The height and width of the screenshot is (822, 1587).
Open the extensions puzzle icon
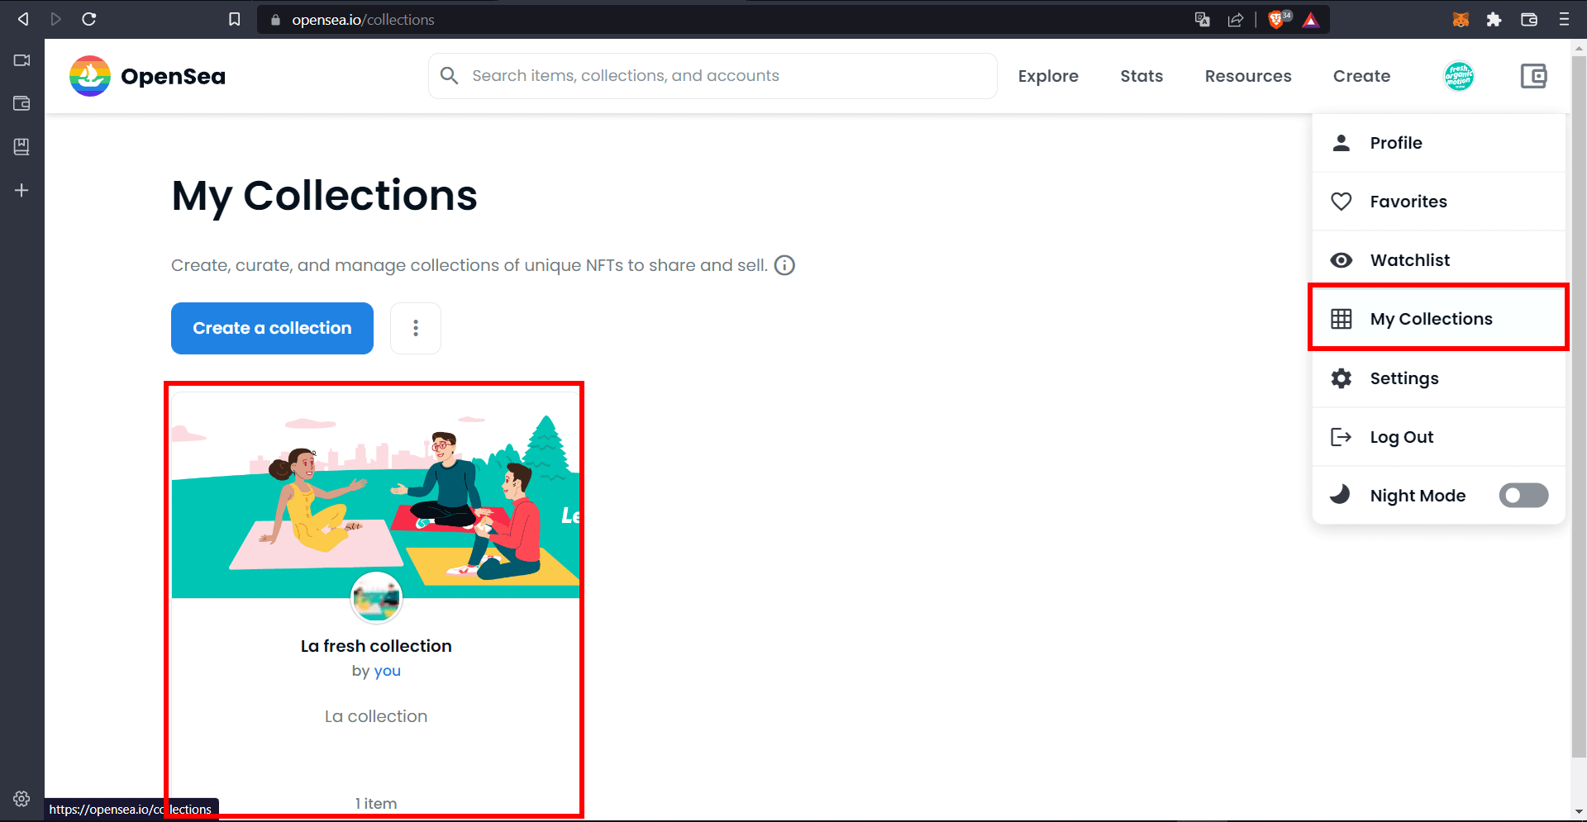(1494, 19)
